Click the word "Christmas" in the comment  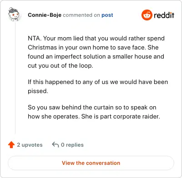(42, 48)
